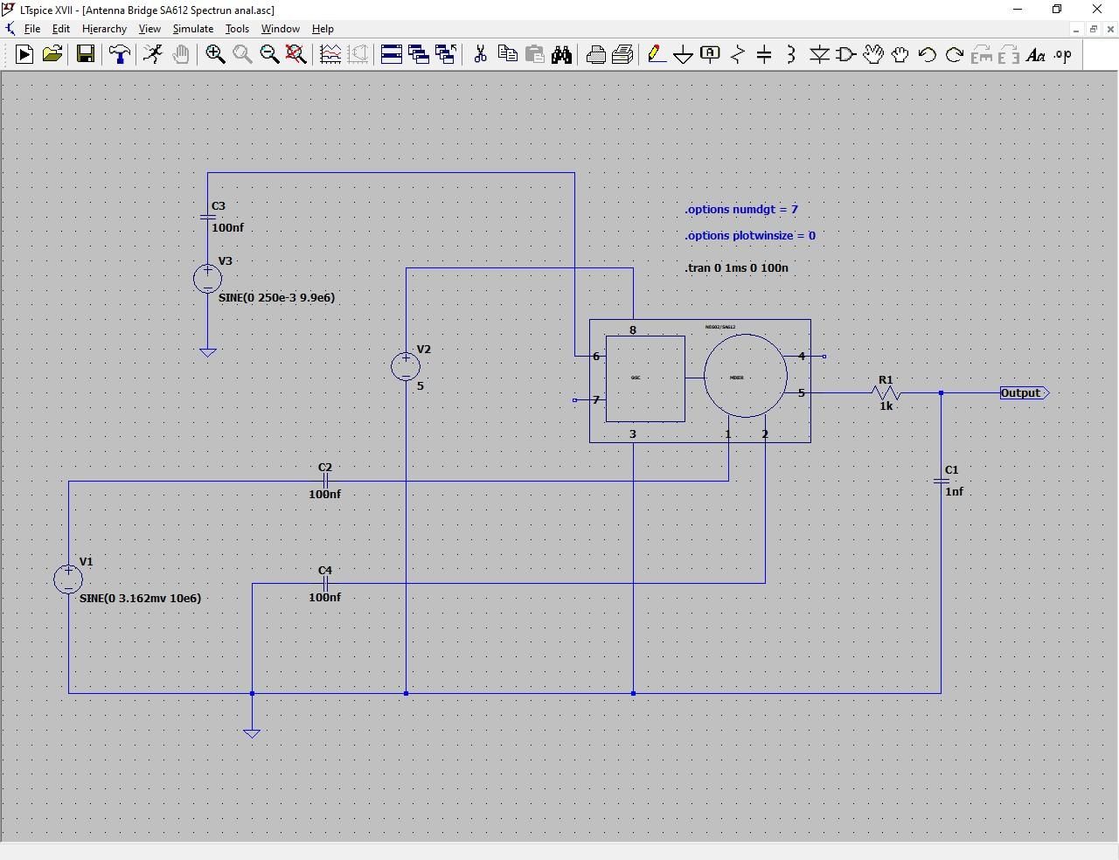
Task: Select the V1 sine voltage source
Action: 68,579
